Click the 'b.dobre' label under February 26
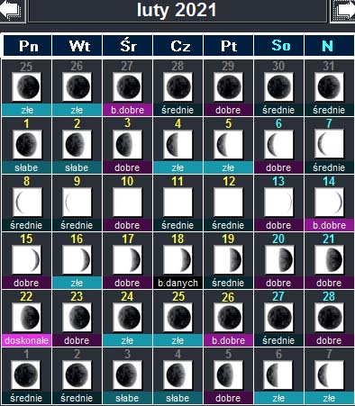 coord(229,340)
